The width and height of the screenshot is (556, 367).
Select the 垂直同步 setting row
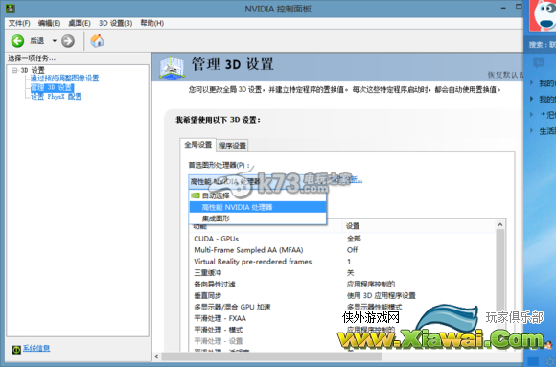pos(342,295)
